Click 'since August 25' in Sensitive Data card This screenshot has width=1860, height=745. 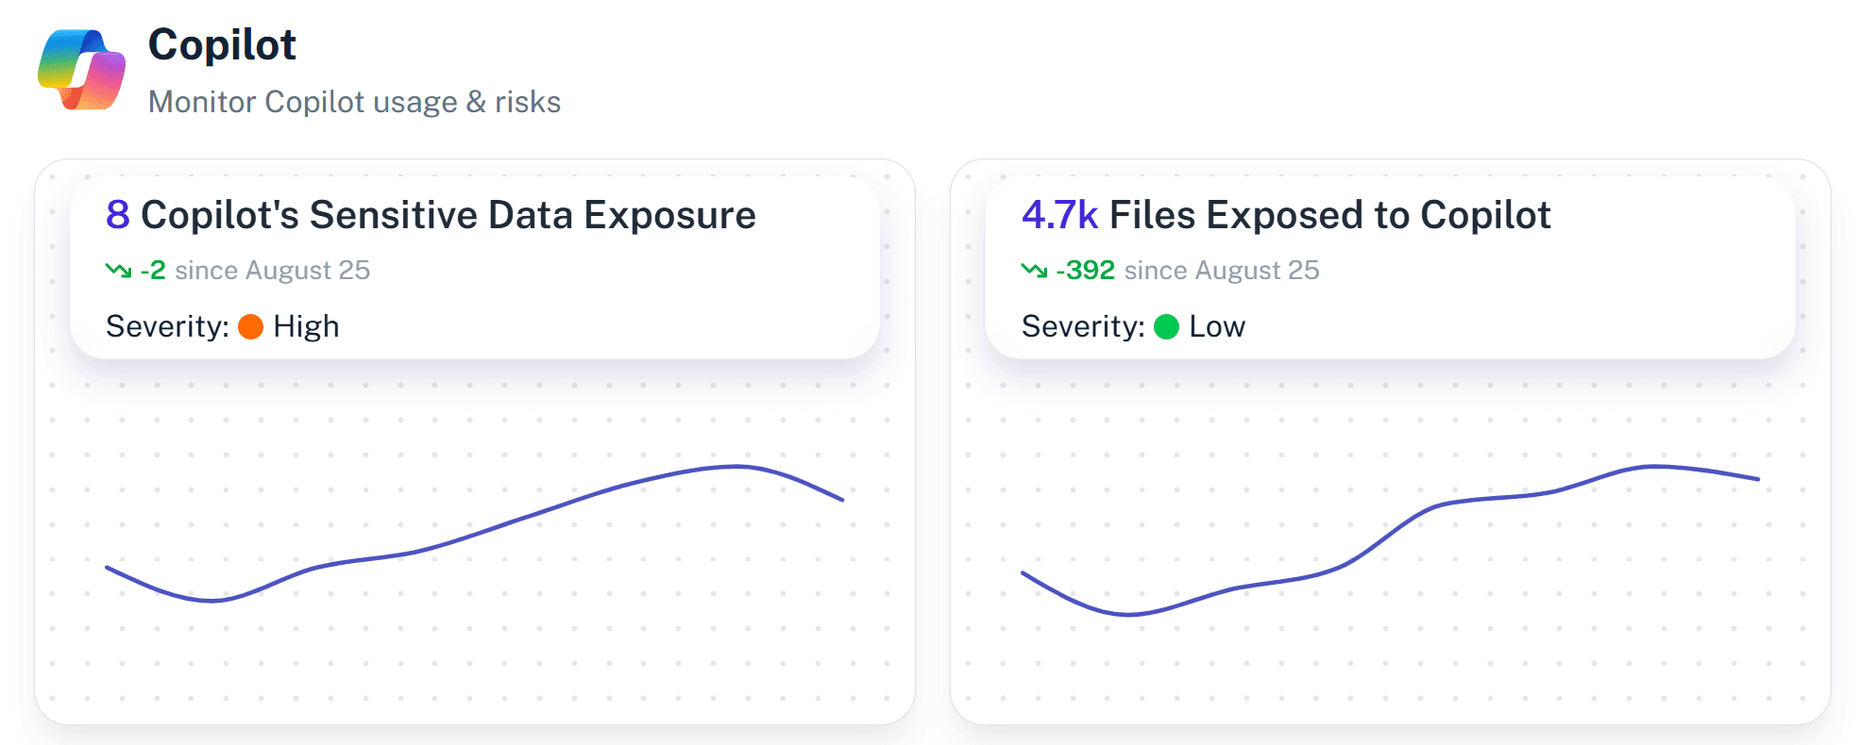click(272, 271)
